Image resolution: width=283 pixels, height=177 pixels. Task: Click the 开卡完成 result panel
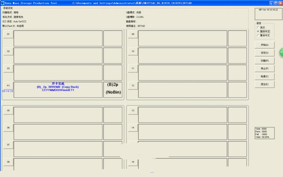click(58, 90)
